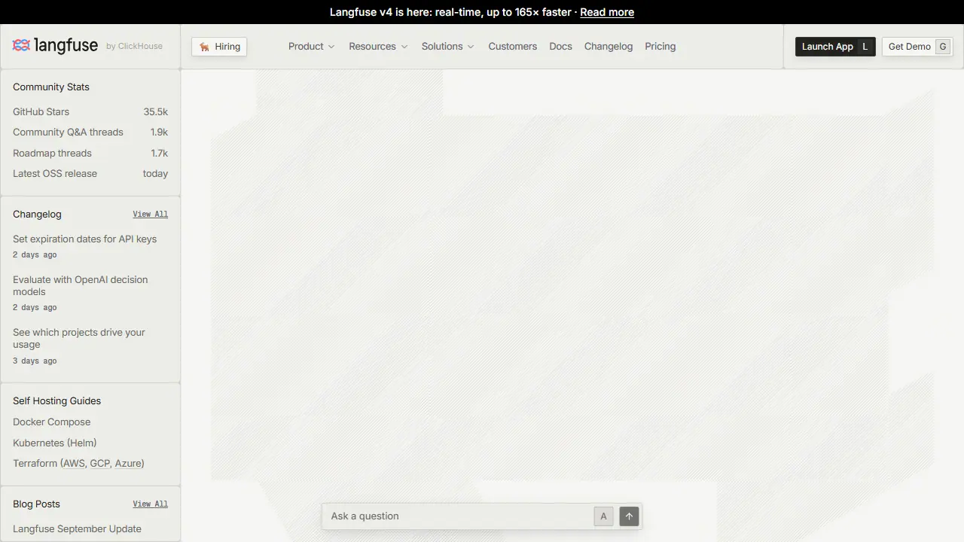
Task: Go to the Docs page
Action: pos(560,47)
